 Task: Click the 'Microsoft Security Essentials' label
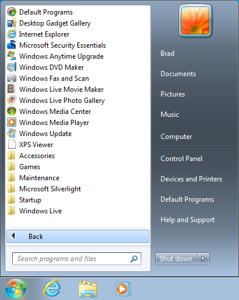pyautogui.click(x=62, y=45)
